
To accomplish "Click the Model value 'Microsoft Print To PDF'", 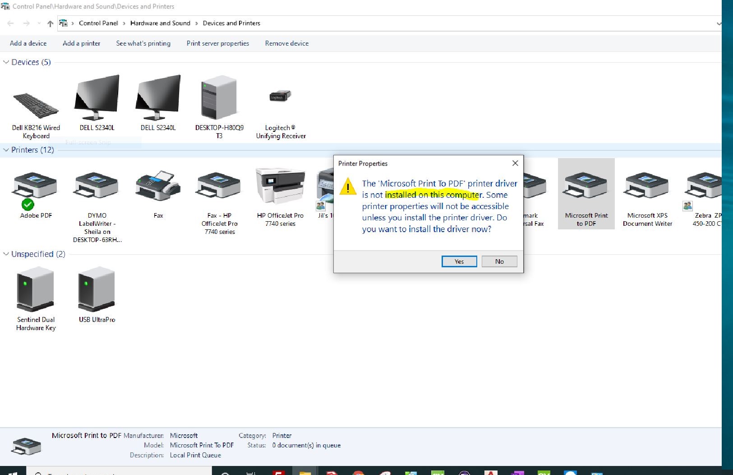I will (202, 445).
